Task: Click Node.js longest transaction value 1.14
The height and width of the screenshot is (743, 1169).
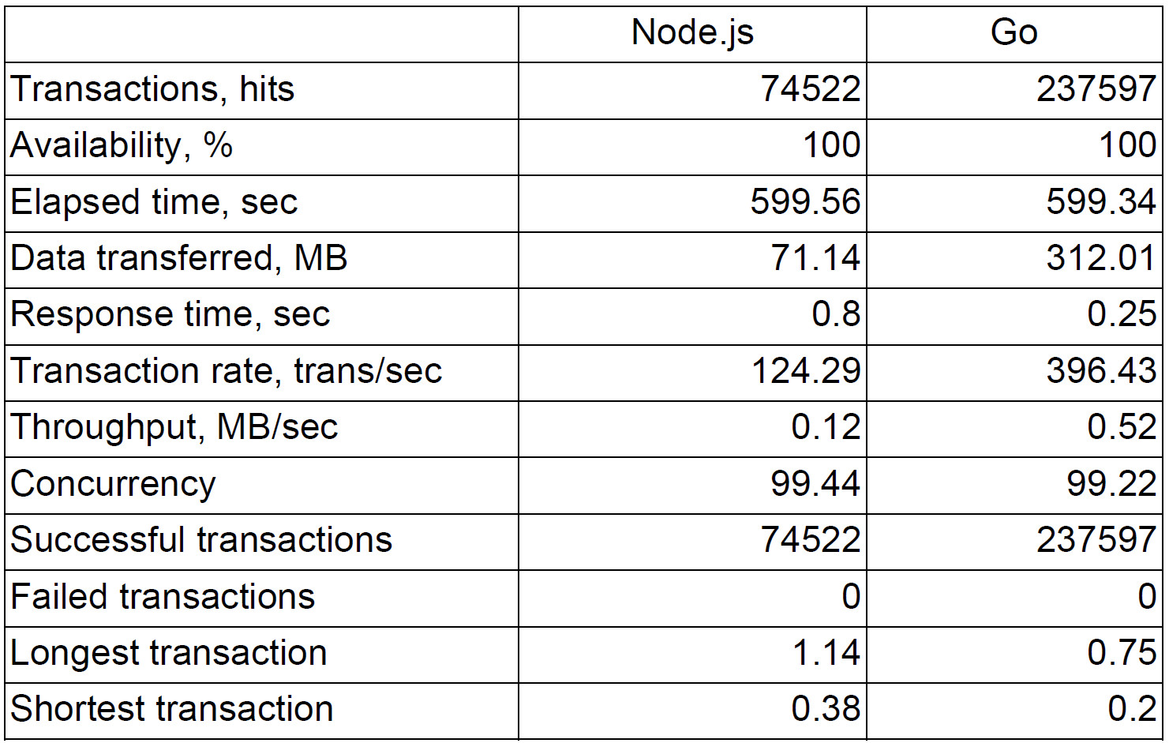Action: (x=826, y=654)
